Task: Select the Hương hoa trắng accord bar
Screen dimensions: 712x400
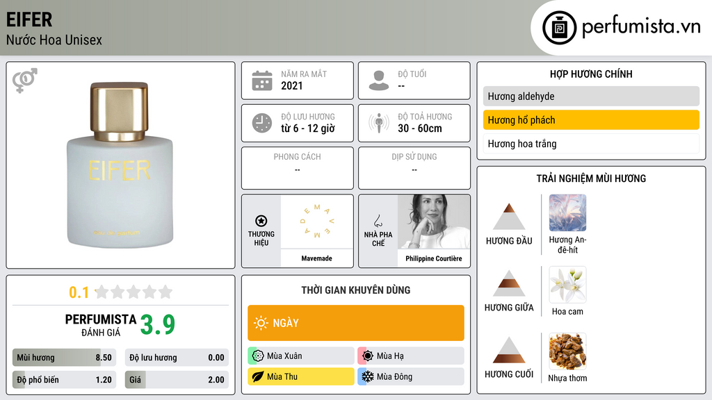Action: (591, 144)
